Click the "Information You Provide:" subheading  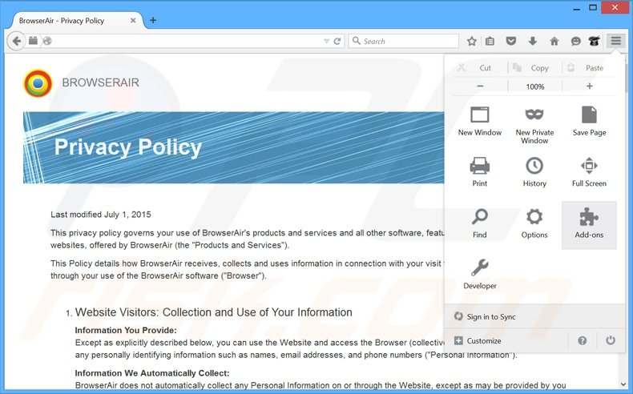(x=126, y=330)
